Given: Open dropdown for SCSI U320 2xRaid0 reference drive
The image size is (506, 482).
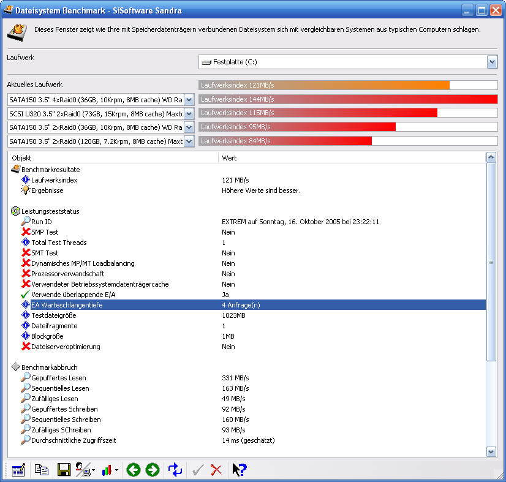Looking at the screenshot, I should [x=189, y=113].
